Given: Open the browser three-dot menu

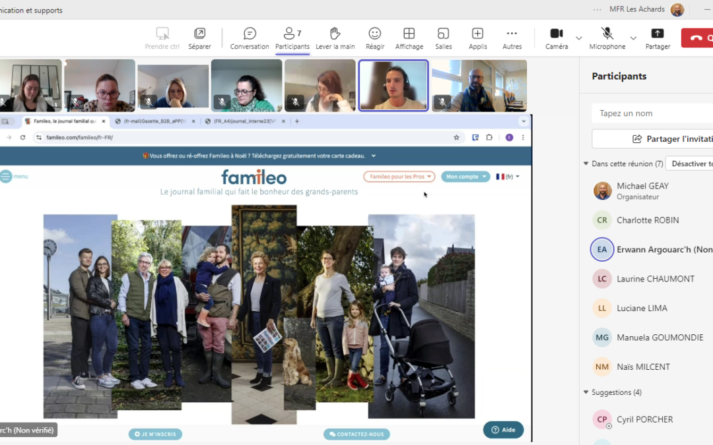Looking at the screenshot, I should (523, 138).
